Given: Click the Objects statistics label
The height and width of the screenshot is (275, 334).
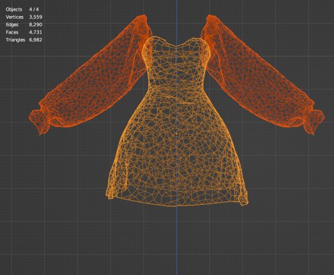Looking at the screenshot, I should click(14, 9).
